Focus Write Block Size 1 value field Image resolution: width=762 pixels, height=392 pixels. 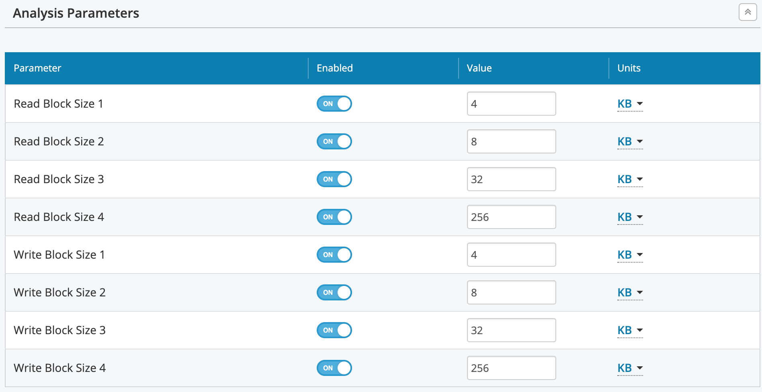[x=512, y=255]
